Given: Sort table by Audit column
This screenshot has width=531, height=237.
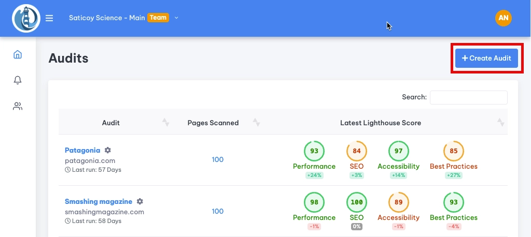Looking at the screenshot, I should (111, 123).
